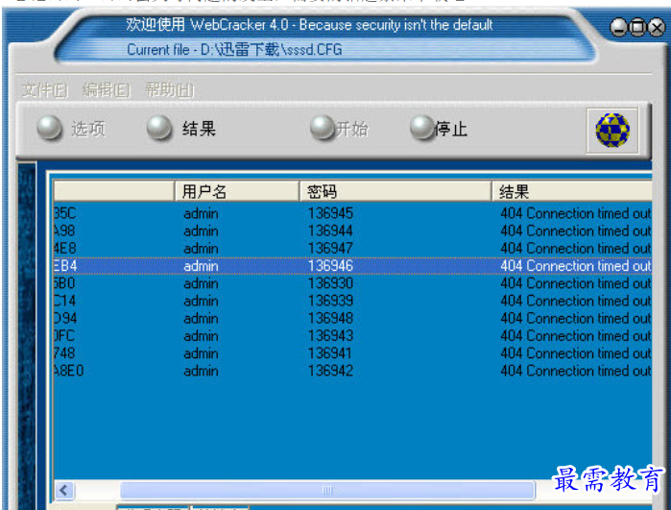Click the A8E0 entry in first column
671x510 pixels.
point(68,371)
